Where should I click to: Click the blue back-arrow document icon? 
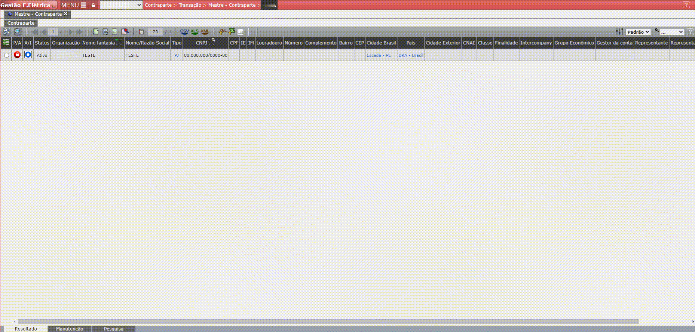click(x=105, y=32)
